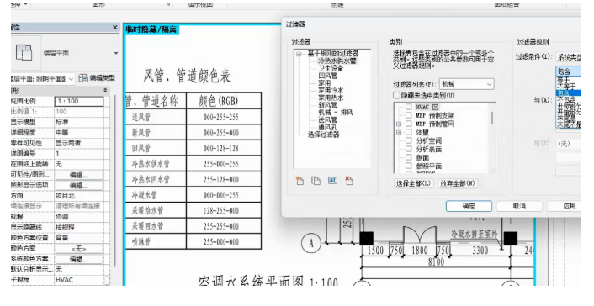Enable the 隐藏未选中类别 checkbox
Image resolution: width=594 pixels, height=306 pixels.
pos(396,96)
